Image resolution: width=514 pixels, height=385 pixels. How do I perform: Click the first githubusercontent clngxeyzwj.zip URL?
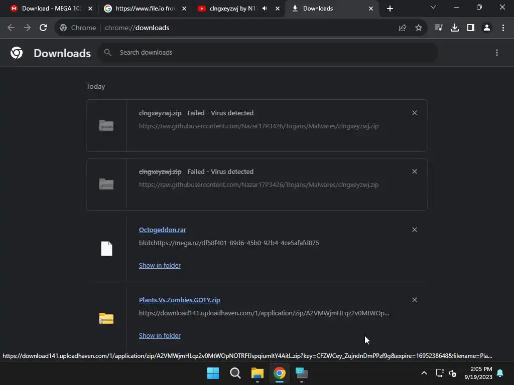tap(259, 126)
